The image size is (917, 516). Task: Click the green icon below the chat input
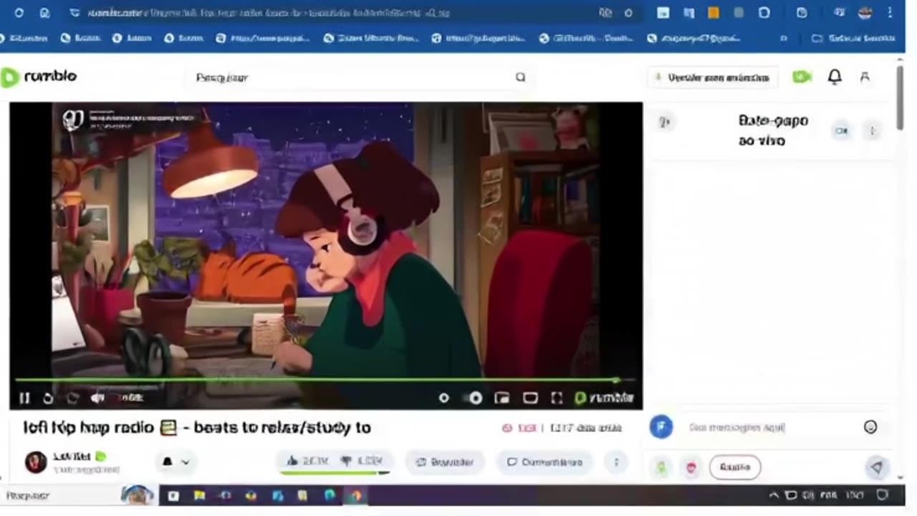[x=661, y=467]
